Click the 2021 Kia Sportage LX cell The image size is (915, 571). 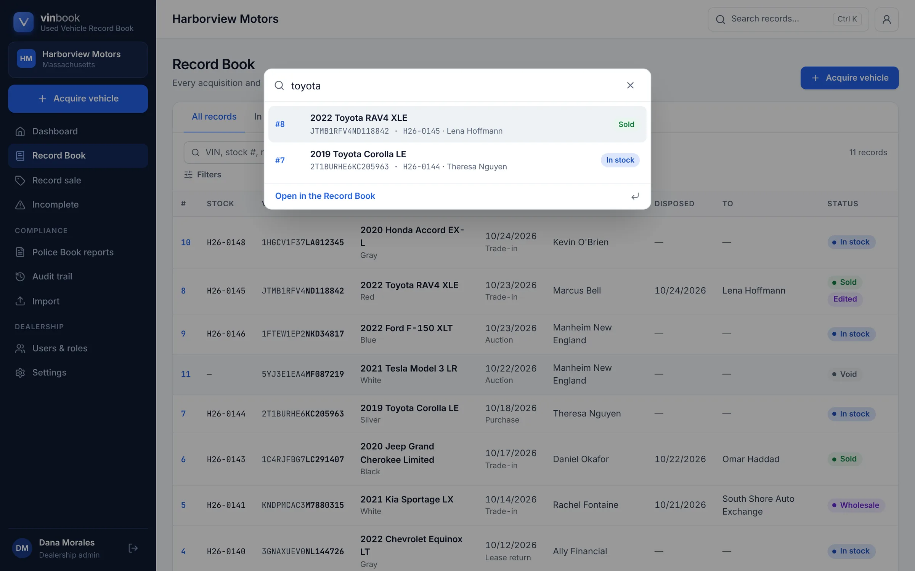pyautogui.click(x=407, y=505)
